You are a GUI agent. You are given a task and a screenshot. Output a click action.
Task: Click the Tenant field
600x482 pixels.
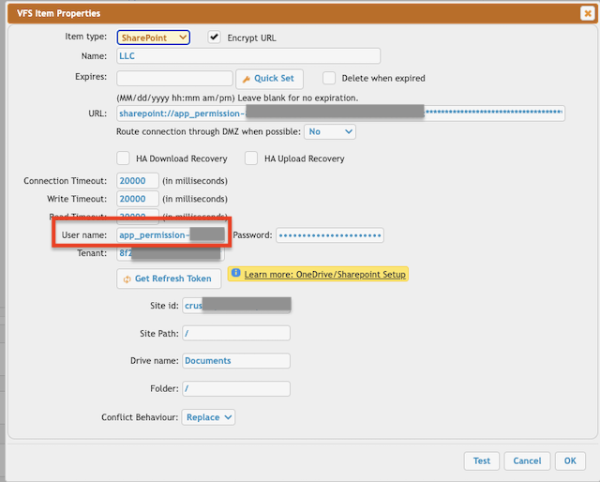[x=171, y=253]
